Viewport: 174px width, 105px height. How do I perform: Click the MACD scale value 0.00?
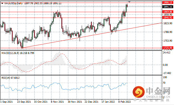point(165,65)
